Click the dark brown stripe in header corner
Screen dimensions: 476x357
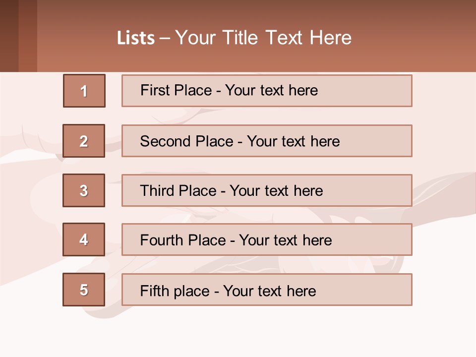9,36
